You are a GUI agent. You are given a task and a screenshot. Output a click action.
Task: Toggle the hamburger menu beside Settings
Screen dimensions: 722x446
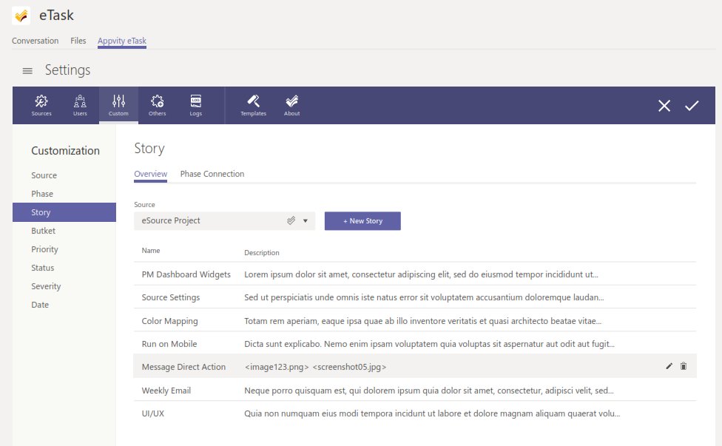tap(27, 71)
